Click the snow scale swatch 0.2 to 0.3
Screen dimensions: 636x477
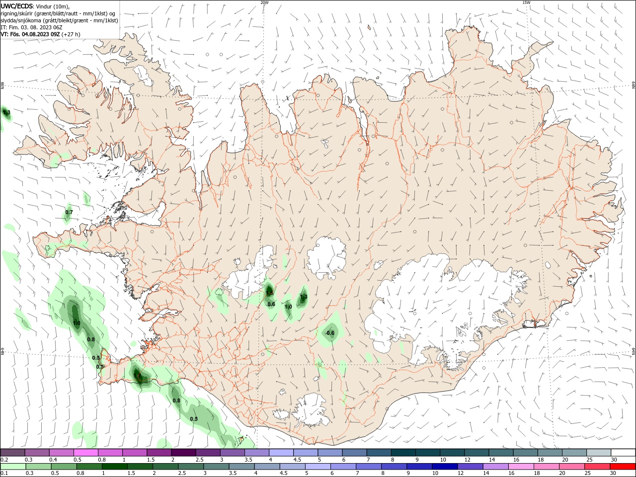click(x=13, y=453)
